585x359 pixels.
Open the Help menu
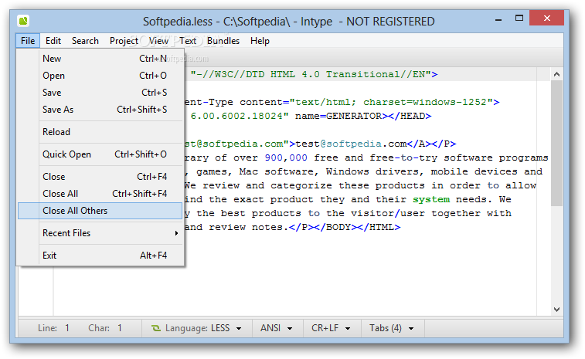pos(260,41)
